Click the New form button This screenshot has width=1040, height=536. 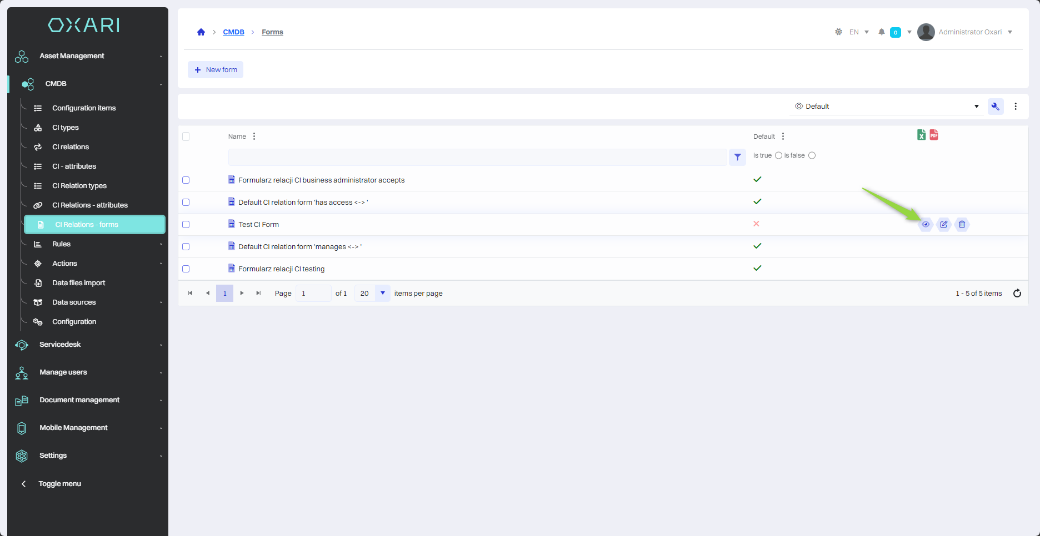coord(216,70)
